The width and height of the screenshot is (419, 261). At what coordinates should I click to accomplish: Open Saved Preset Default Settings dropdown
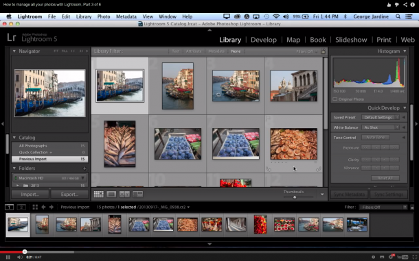point(381,117)
